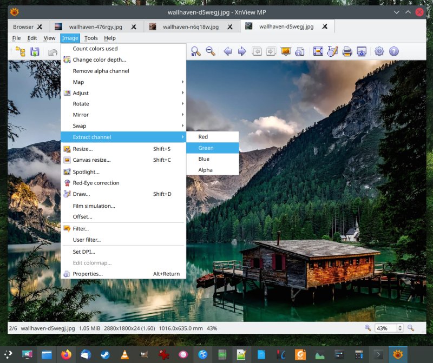The image size is (433, 363).
Task: Choose Resize... from the Image menu
Action: click(83, 149)
